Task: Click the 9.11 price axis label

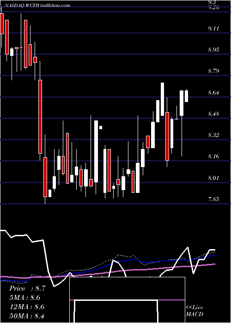Action: click(213, 28)
